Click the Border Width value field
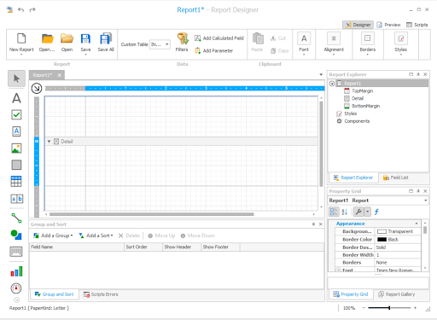Image resolution: width=437 pixels, height=320 pixels. tap(397, 255)
